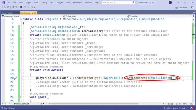Open the Project menu
Screen dimensions: 196x110
click(28, 3)
